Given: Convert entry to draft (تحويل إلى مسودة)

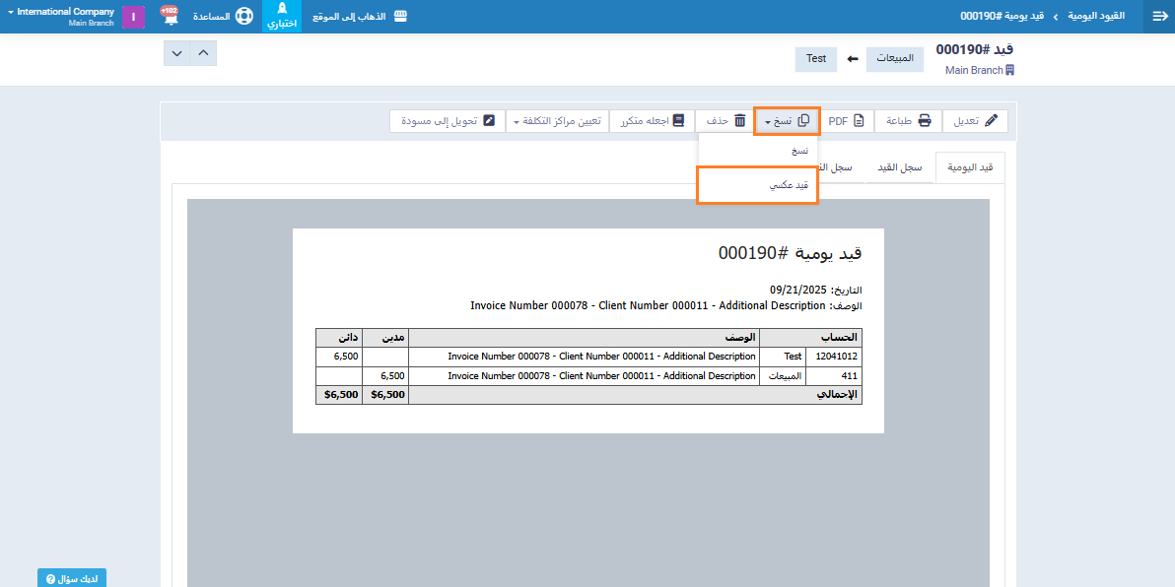Looking at the screenshot, I should tap(447, 121).
